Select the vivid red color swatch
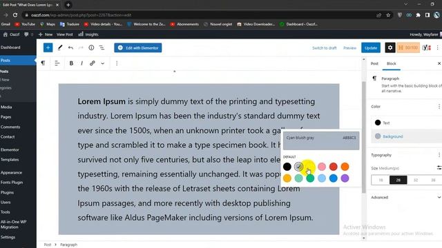 point(333,167)
